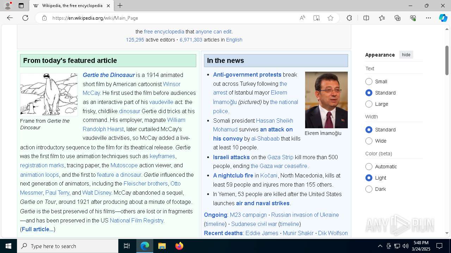This screenshot has width=451, height=253.
Task: Launch Firefox from the taskbar
Action: (179, 246)
